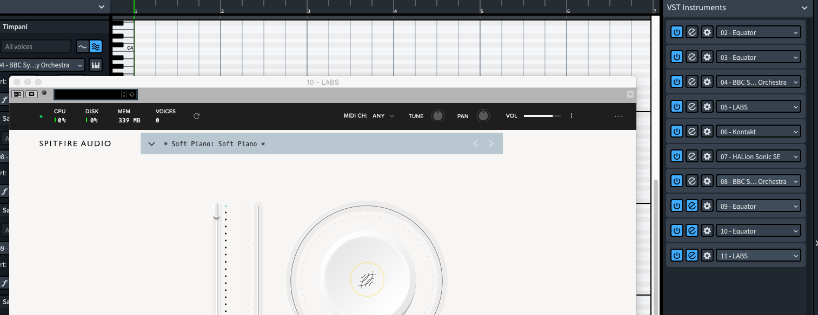
Task: Open gear settings for 07 - HALion Sonic SE
Action: (707, 156)
